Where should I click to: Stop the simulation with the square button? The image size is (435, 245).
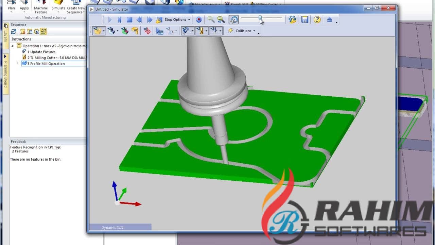point(129,20)
